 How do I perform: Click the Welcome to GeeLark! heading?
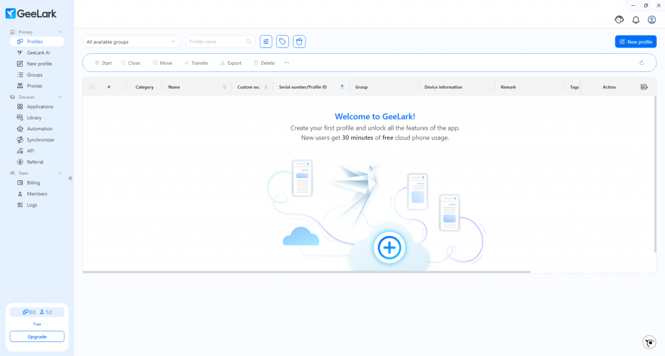(x=375, y=117)
